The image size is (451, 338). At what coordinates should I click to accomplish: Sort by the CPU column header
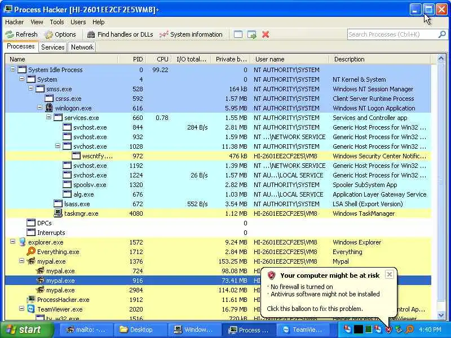pos(159,59)
